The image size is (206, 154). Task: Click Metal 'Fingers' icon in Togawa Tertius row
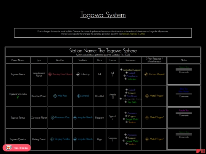(147, 117)
